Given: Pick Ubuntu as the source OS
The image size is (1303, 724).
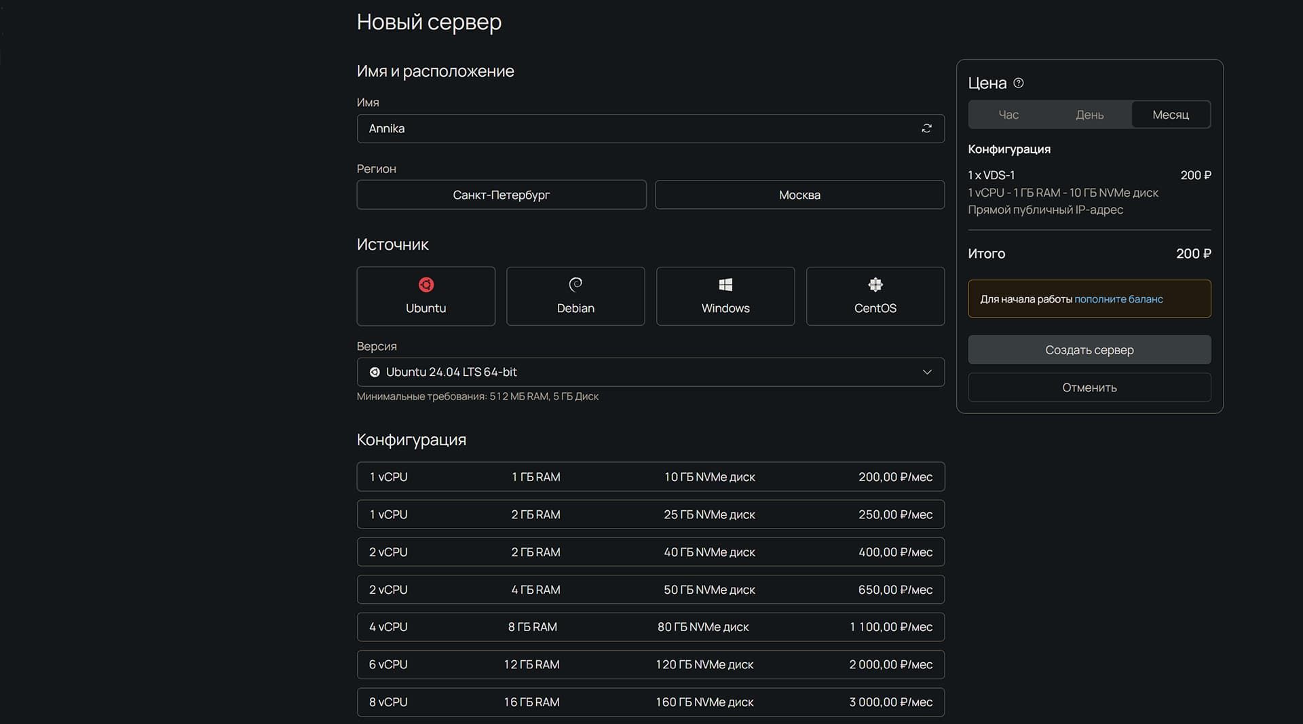Looking at the screenshot, I should point(426,296).
